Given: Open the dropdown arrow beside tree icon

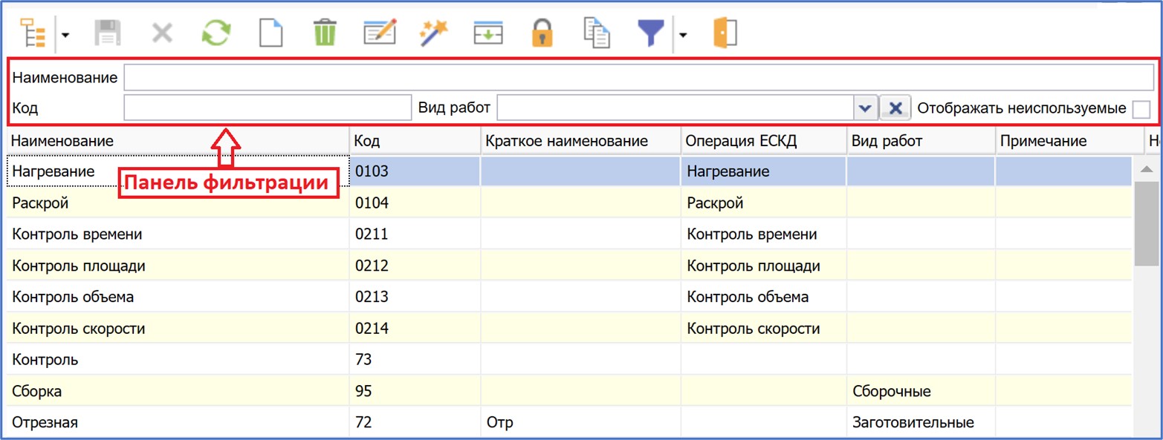Looking at the screenshot, I should pos(65,35).
